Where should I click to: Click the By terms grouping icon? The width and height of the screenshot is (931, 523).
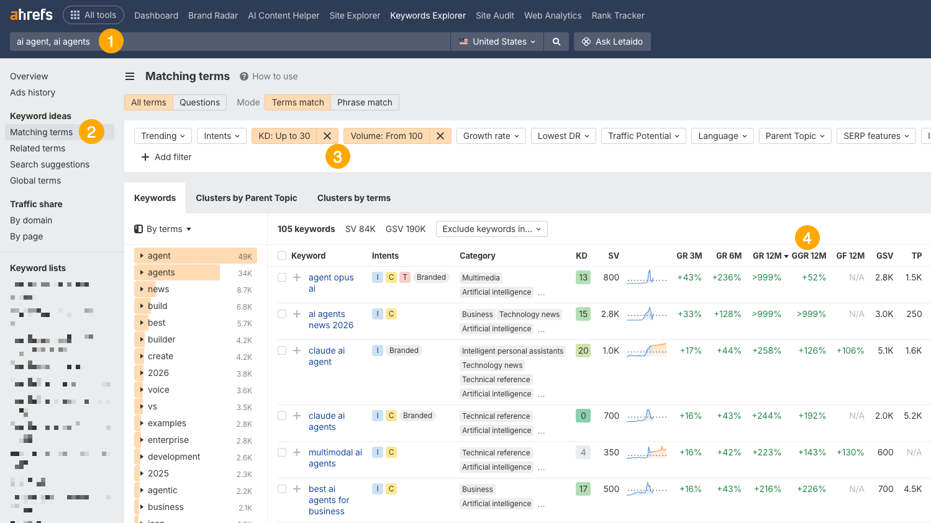coord(139,229)
